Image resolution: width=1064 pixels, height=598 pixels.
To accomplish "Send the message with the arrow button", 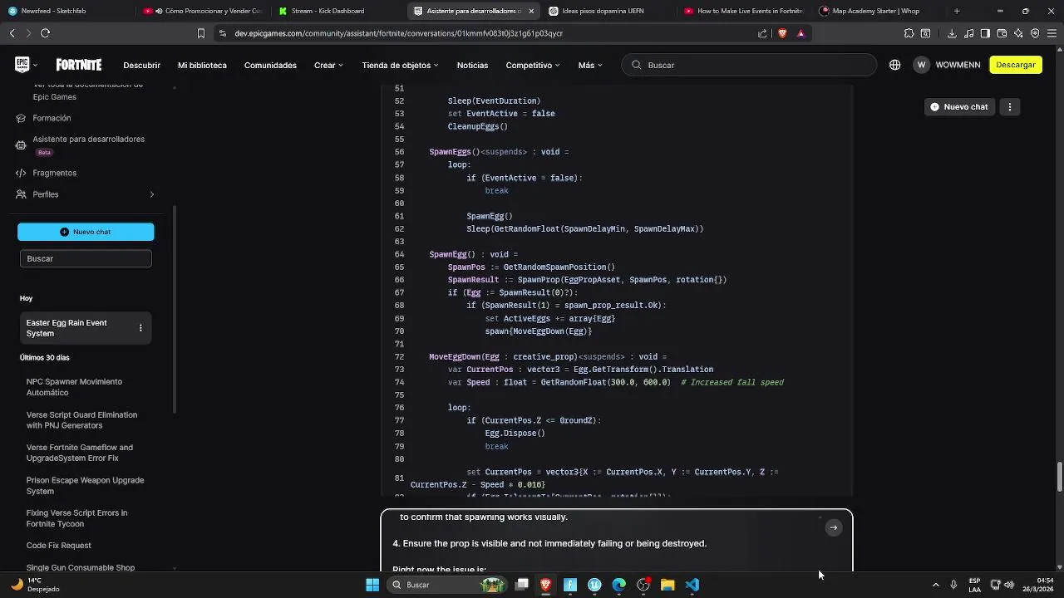I will click(834, 527).
